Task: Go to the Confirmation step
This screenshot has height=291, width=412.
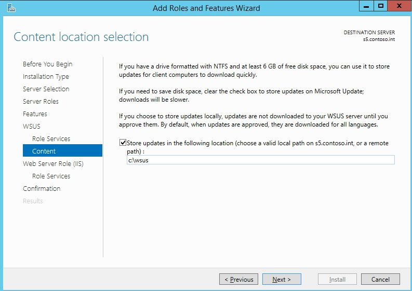Action: (42, 188)
